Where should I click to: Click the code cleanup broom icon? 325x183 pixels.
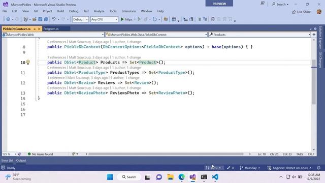(74, 154)
